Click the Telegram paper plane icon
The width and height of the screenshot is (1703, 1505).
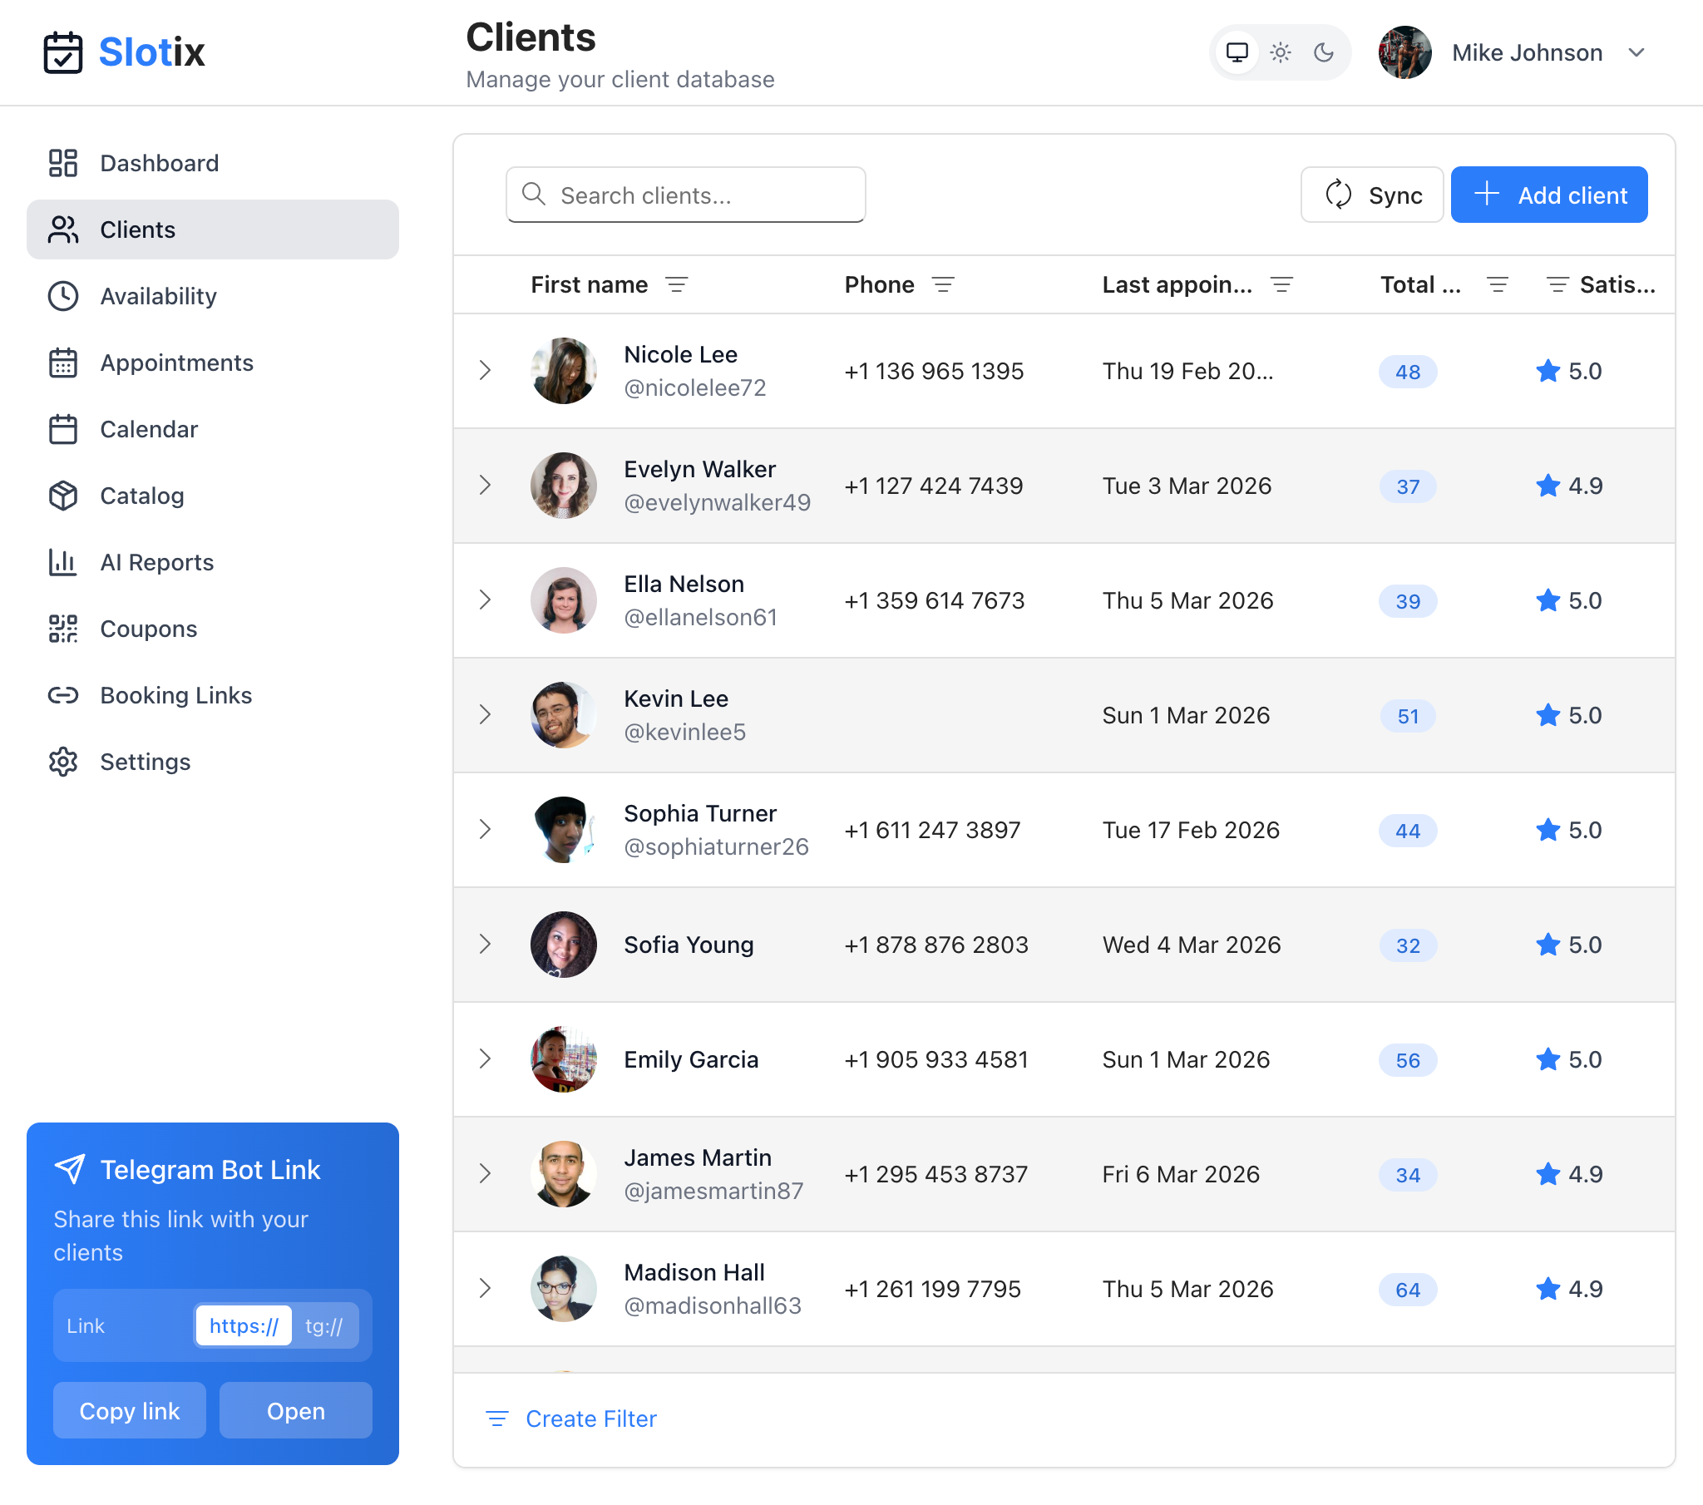pos(70,1169)
